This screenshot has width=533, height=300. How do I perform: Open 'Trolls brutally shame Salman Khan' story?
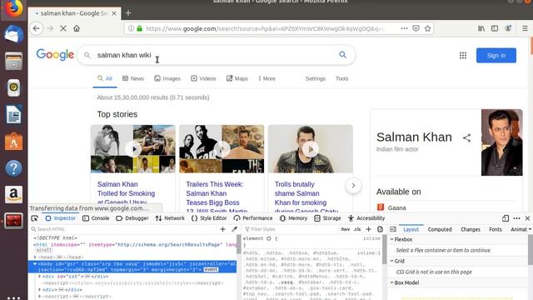point(306,197)
